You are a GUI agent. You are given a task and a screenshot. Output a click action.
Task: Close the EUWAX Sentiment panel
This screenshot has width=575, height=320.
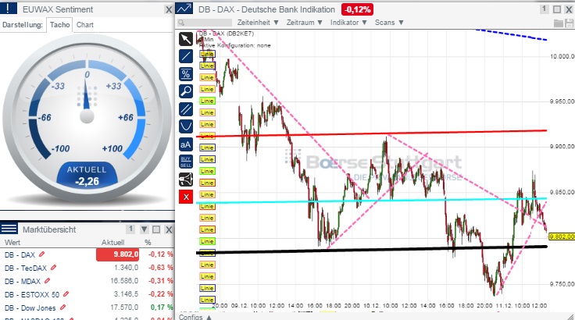[168, 9]
